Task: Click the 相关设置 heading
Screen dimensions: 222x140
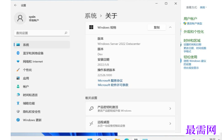Action: 91,98
